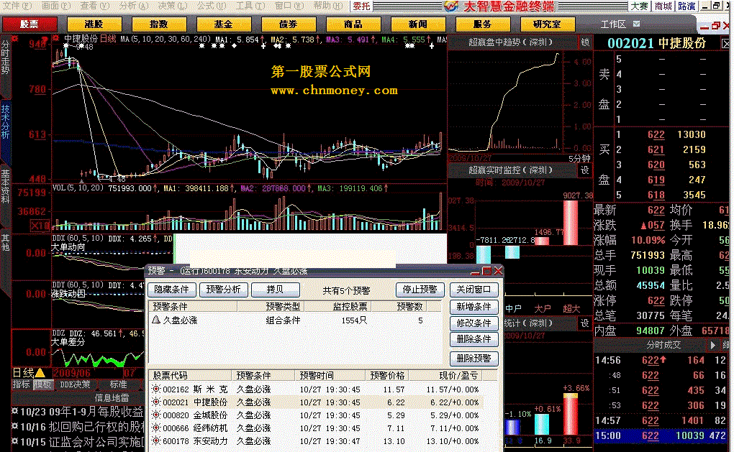
Task: Click the 停止预警 button
Action: pos(420,290)
